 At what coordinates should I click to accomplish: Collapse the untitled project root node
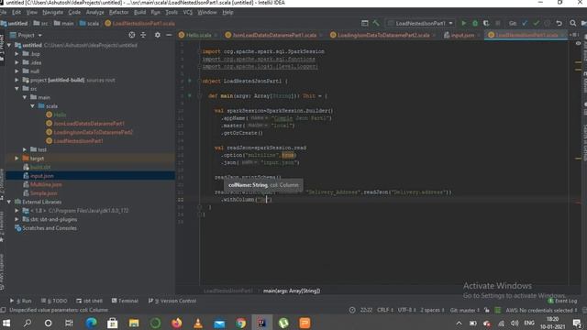click(9, 45)
